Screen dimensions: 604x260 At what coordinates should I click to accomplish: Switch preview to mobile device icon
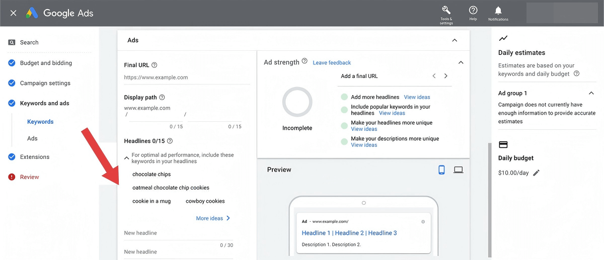click(x=441, y=170)
